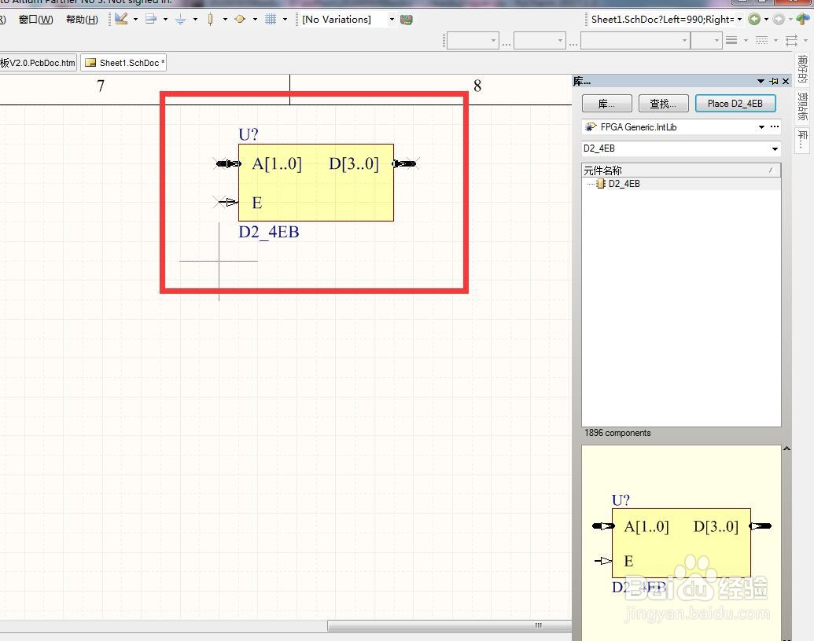Click the horizontal scrollbar thumb below the schematic

pyautogui.click(x=449, y=626)
